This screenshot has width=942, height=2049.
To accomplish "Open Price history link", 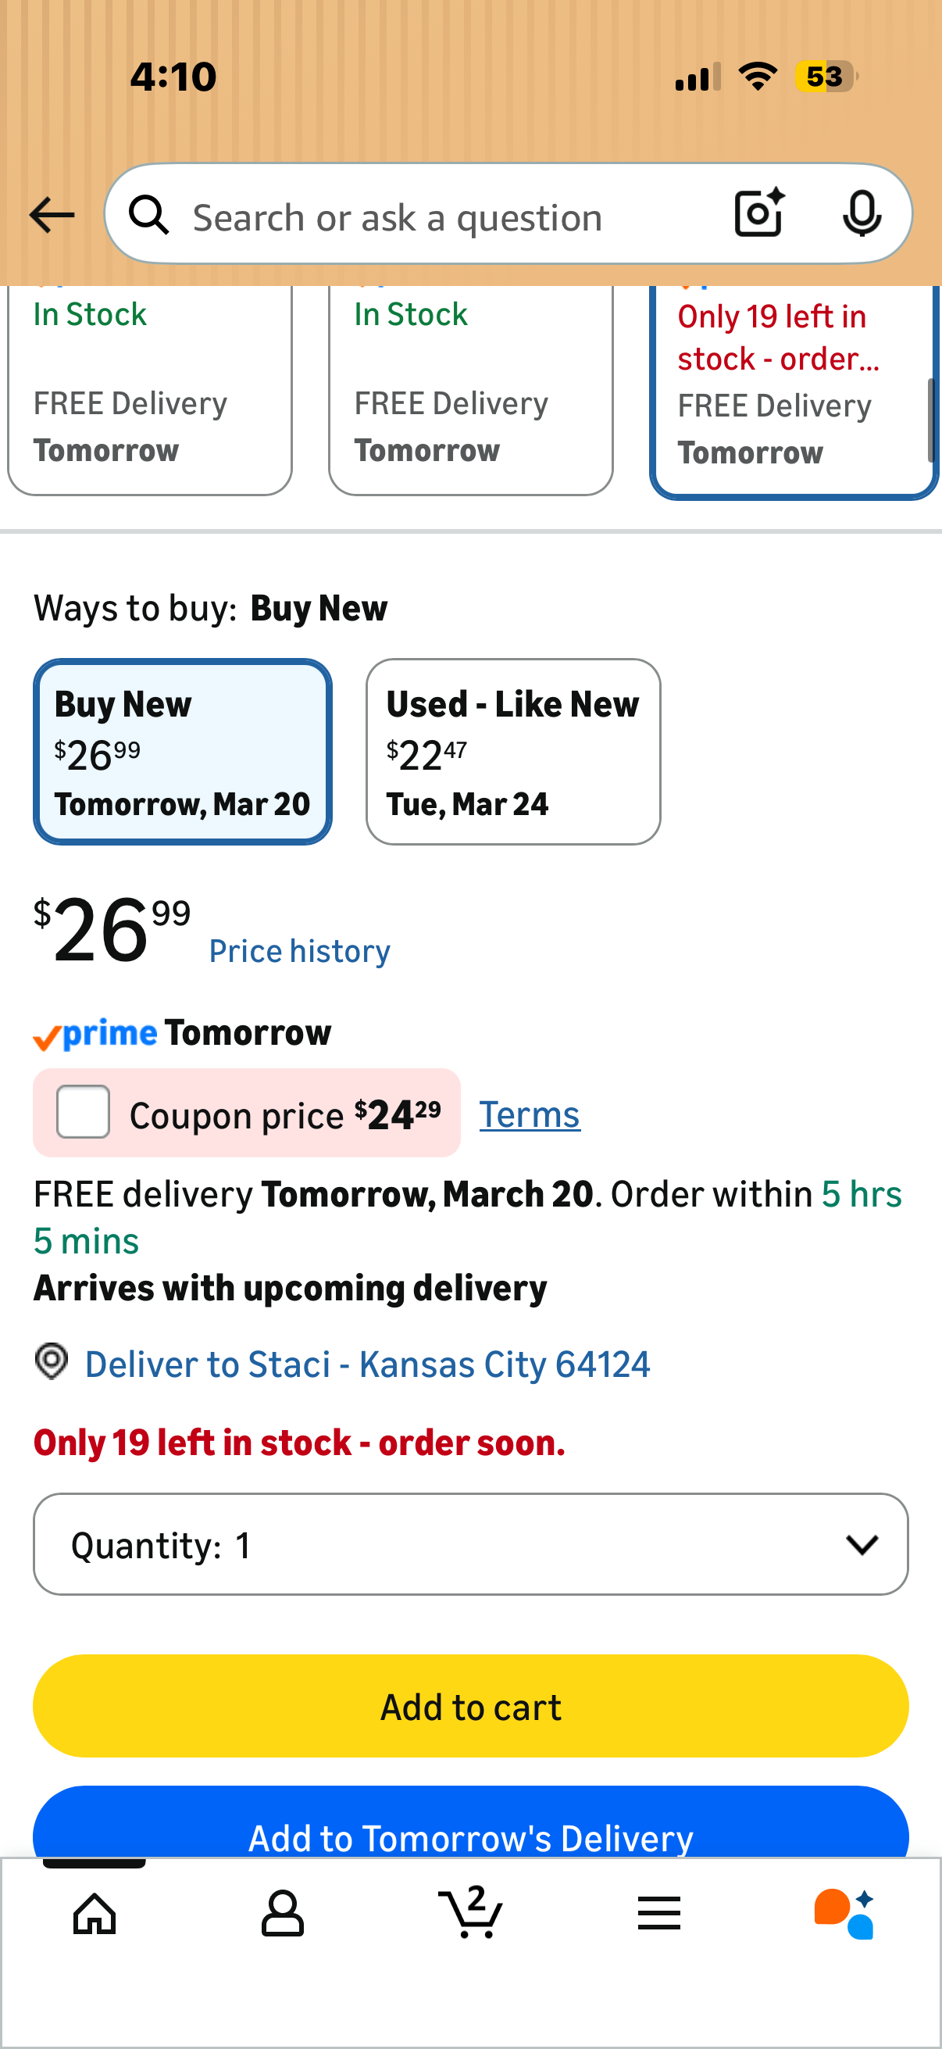I will point(300,951).
